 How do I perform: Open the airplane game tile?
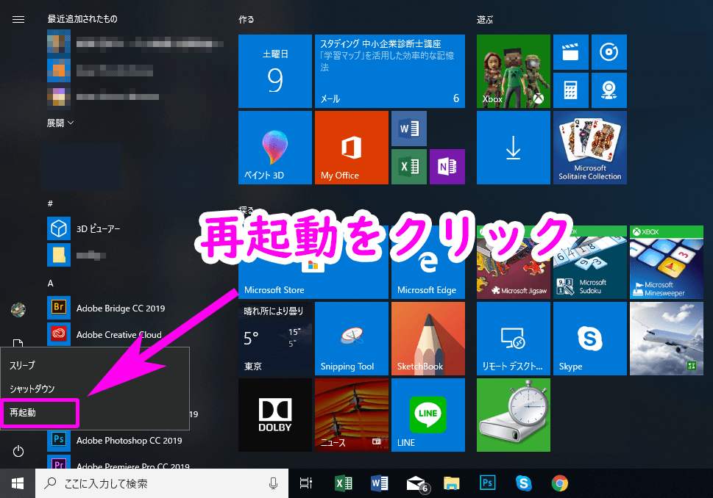point(667,339)
